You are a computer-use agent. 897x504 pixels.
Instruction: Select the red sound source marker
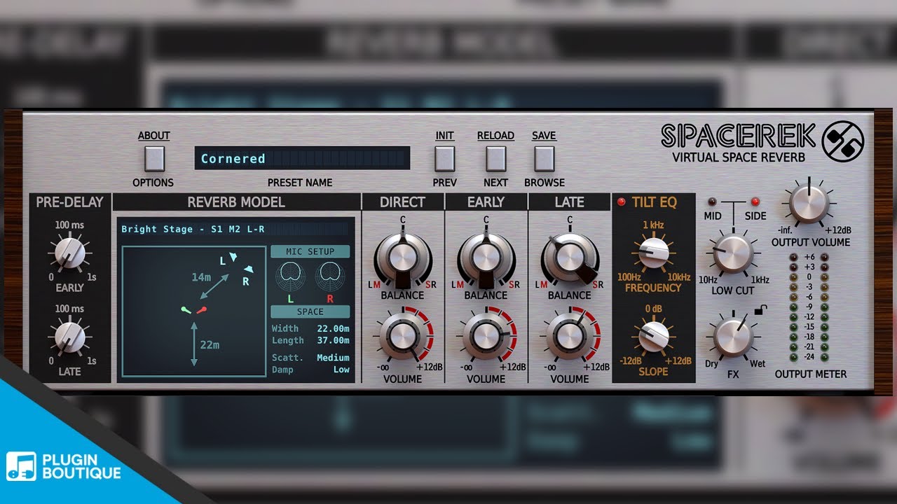(x=200, y=309)
